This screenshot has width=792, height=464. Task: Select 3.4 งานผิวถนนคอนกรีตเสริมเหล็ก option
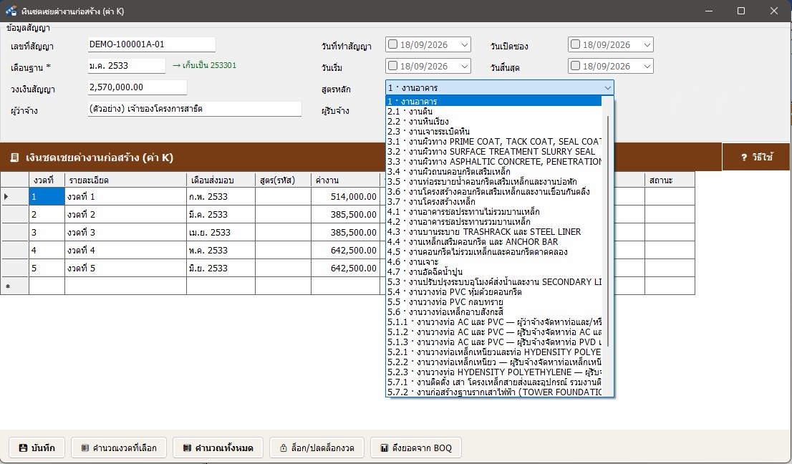coord(494,172)
